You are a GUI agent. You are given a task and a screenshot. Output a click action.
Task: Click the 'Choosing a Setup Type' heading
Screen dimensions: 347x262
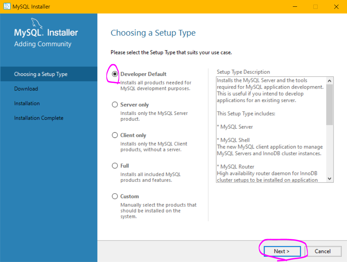[x=153, y=33]
